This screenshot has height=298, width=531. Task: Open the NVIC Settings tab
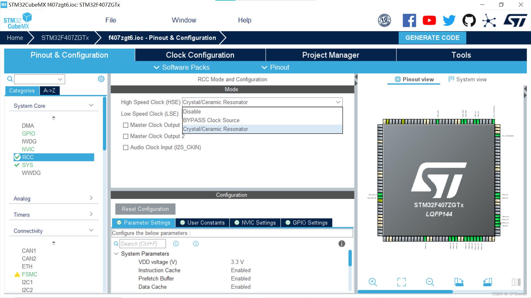pos(255,223)
